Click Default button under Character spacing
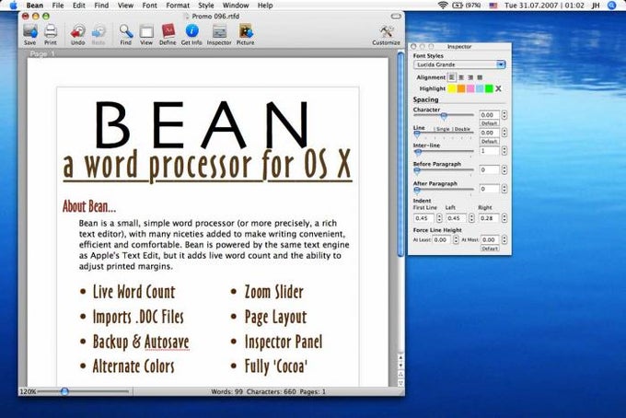Image resolution: width=626 pixels, height=418 pixels. click(489, 123)
